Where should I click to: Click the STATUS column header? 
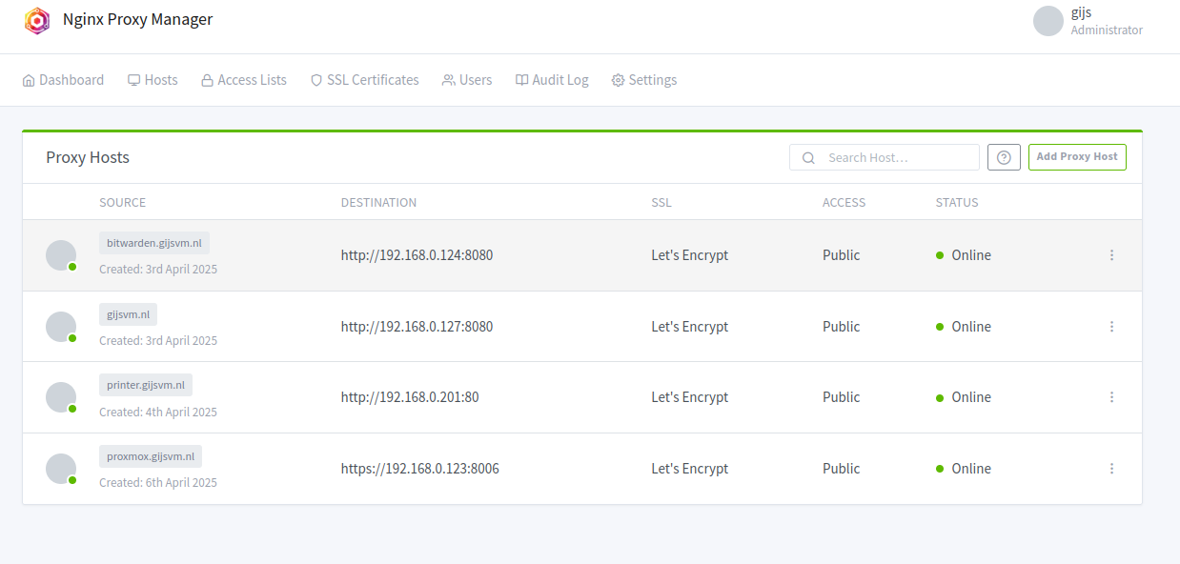pos(957,203)
